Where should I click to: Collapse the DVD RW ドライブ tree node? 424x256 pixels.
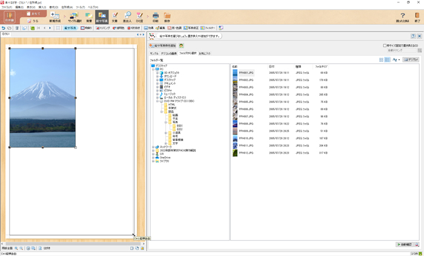click(x=157, y=101)
